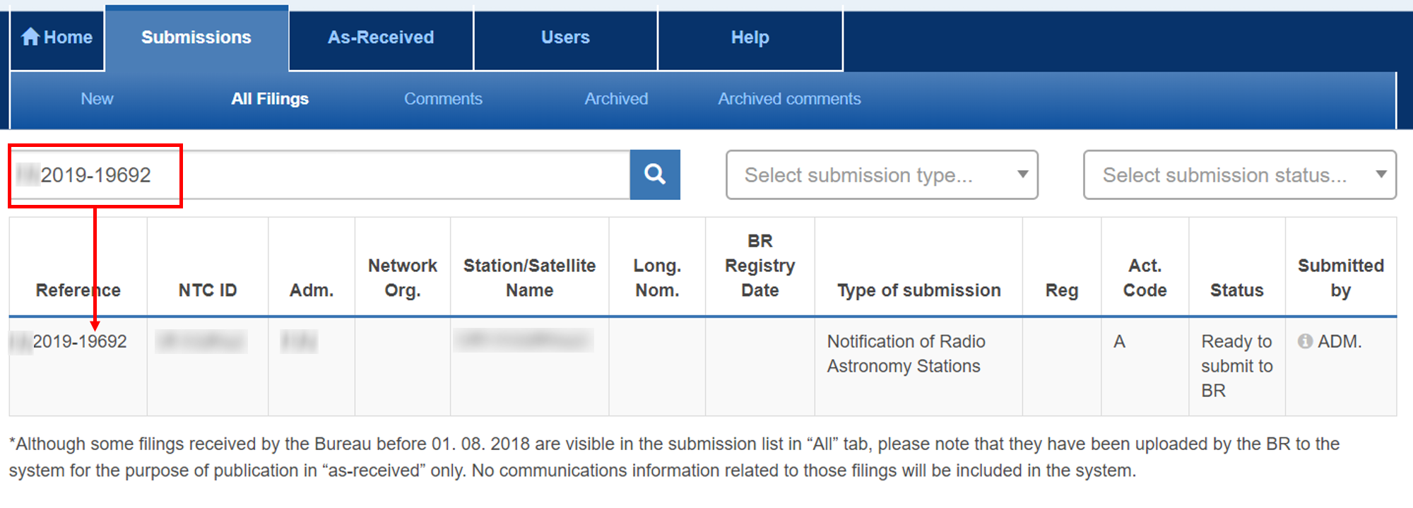Sort by the Reference column header
This screenshot has width=1413, height=508.
click(78, 290)
